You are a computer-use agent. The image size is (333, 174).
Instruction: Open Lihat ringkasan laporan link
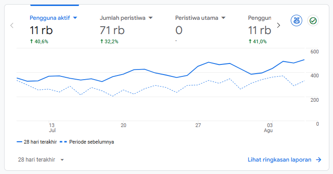click(x=279, y=160)
